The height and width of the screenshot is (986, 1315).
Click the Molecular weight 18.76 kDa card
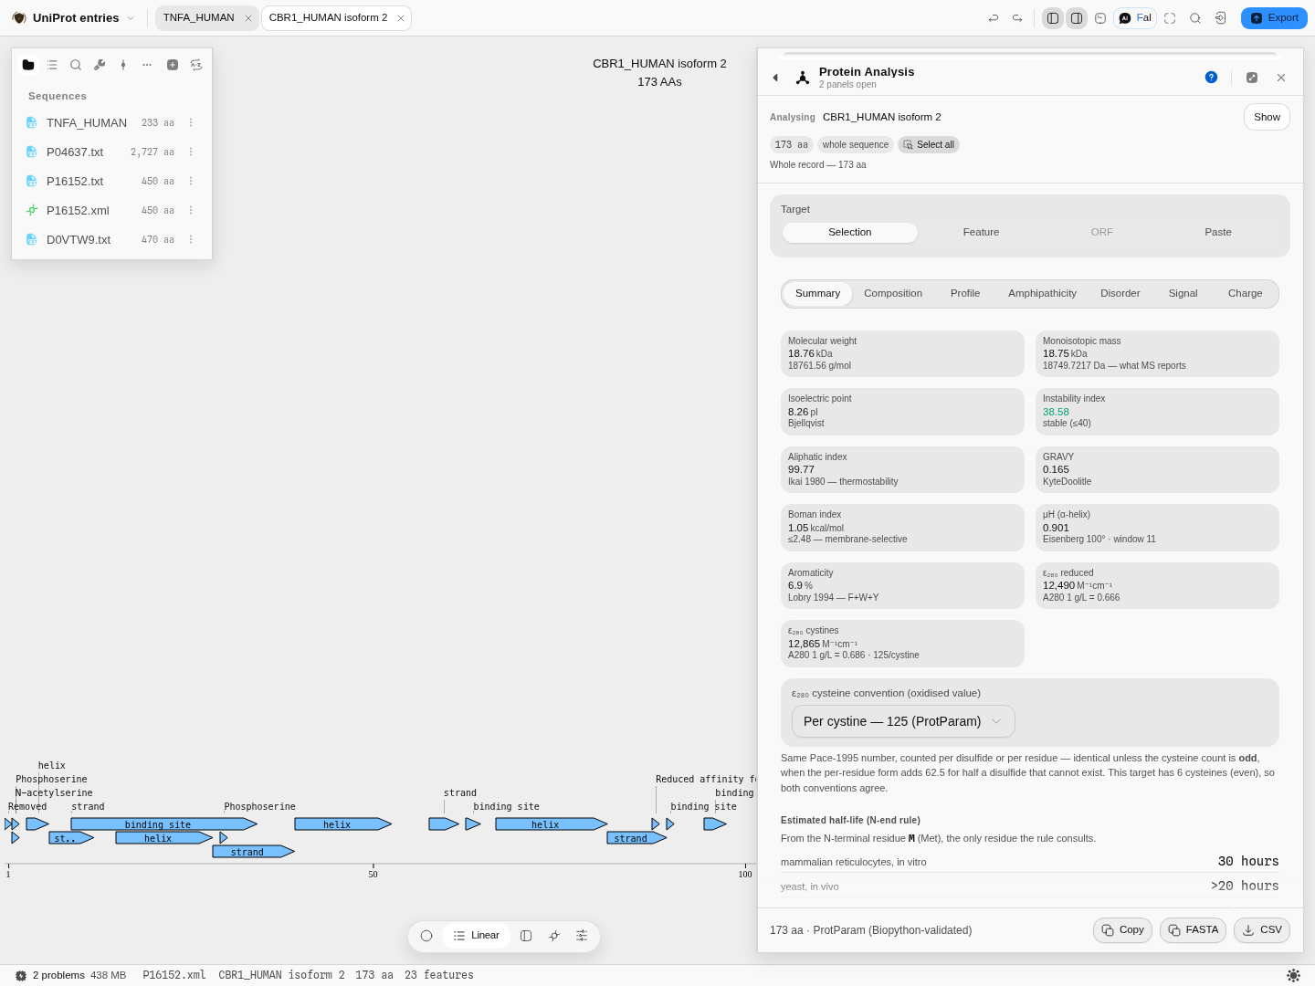(902, 353)
